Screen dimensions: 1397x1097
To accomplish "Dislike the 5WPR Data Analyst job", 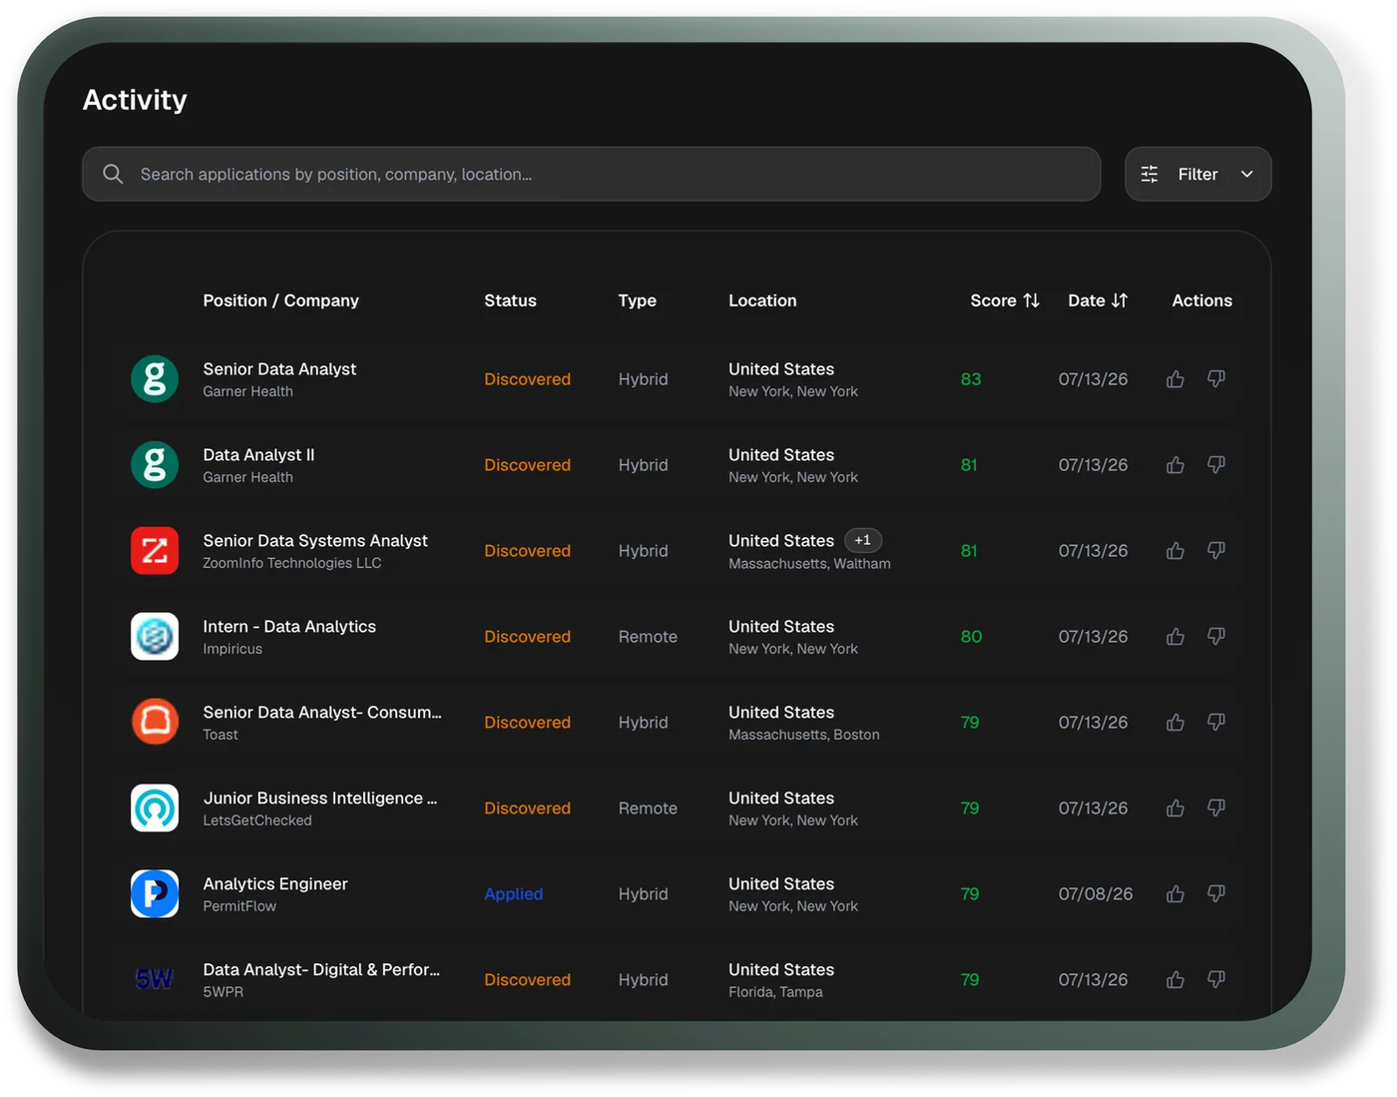I will click(1216, 980).
